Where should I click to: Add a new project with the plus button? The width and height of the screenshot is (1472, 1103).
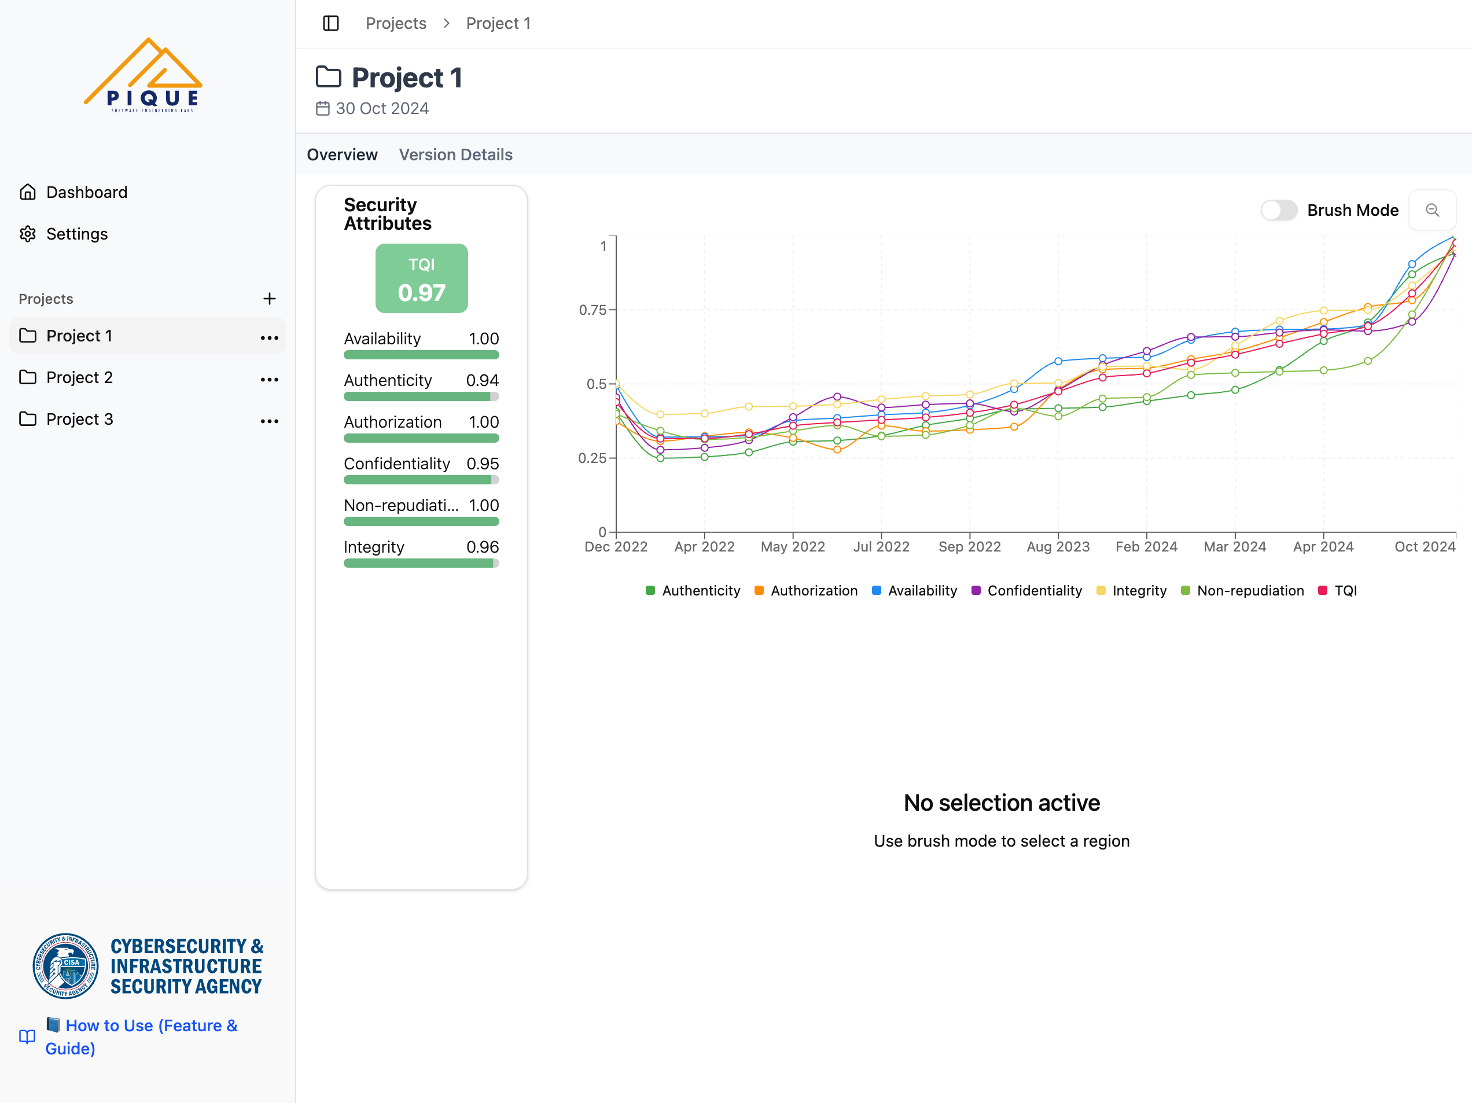coord(269,298)
